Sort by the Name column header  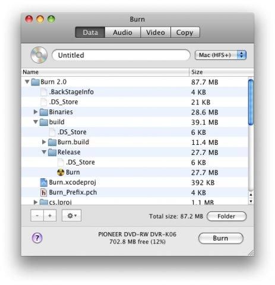(x=105, y=72)
